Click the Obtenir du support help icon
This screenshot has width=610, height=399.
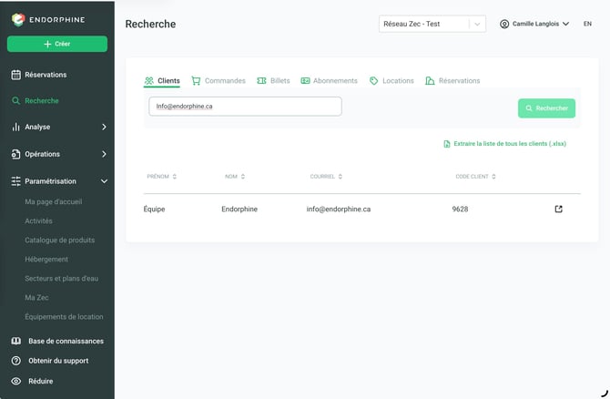(x=16, y=361)
